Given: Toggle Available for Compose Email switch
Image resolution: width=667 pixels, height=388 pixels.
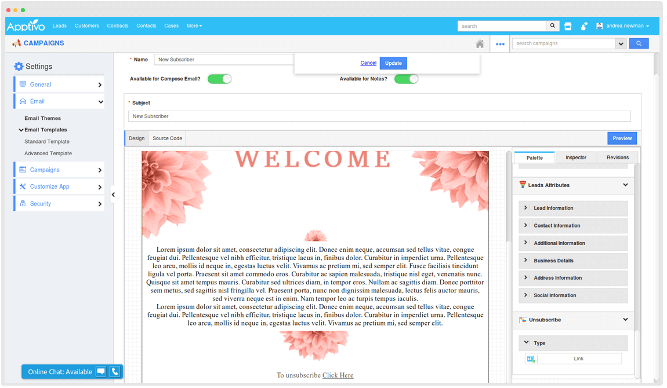Looking at the screenshot, I should point(219,79).
